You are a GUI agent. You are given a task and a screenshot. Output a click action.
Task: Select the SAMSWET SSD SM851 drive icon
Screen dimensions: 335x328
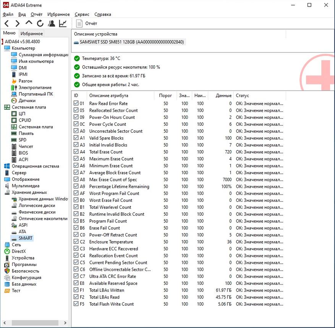tap(76, 42)
